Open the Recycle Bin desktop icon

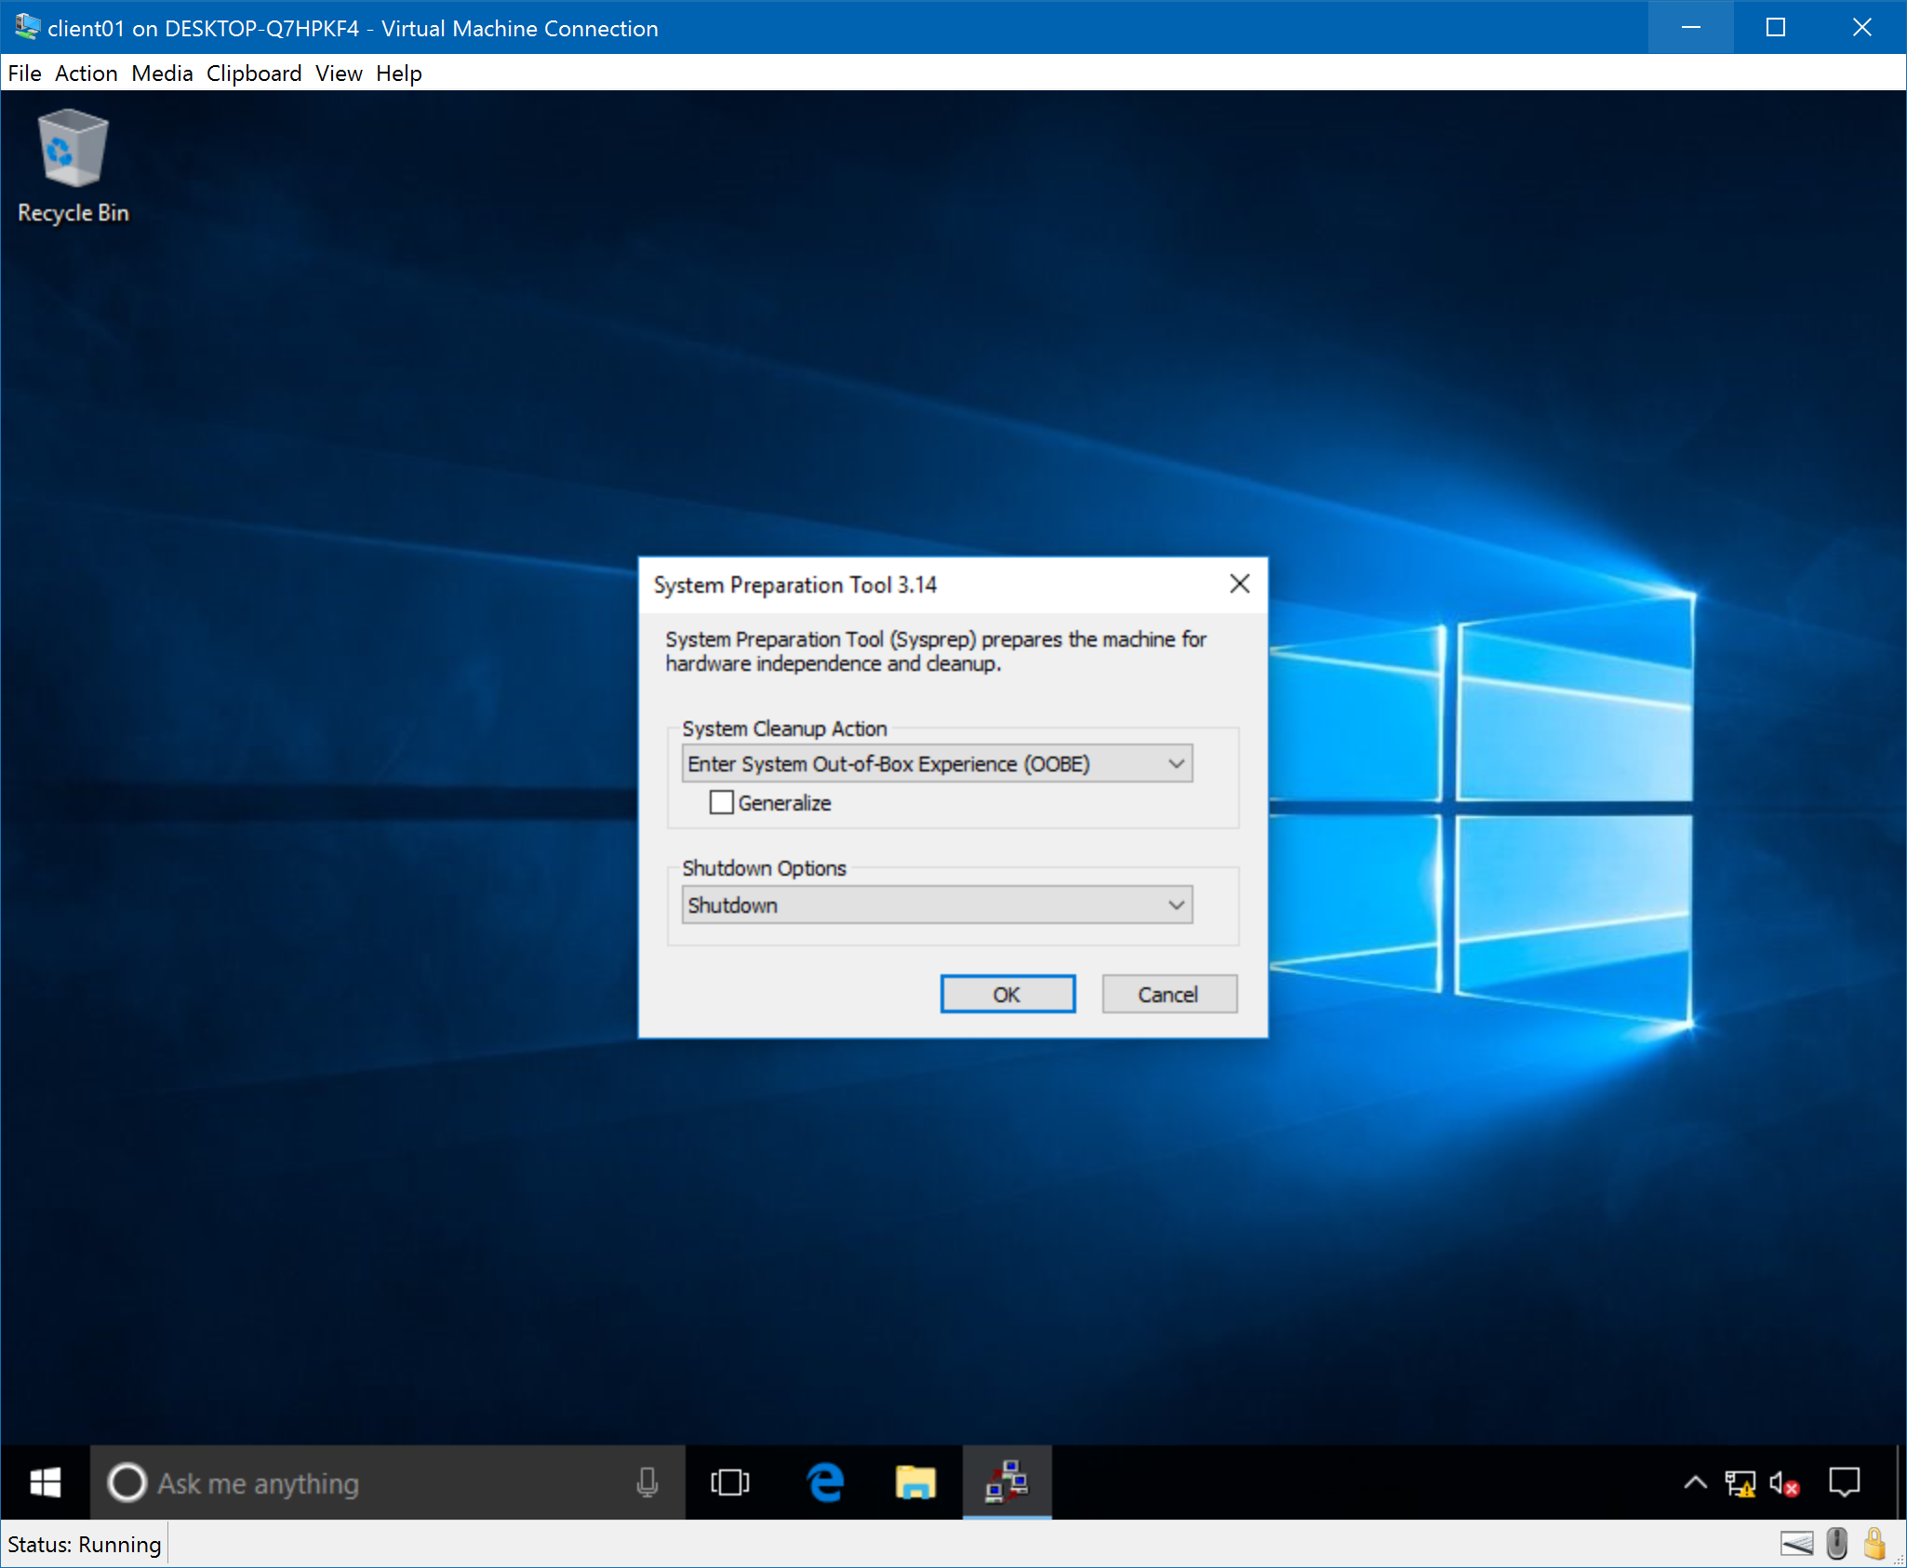click(x=73, y=166)
